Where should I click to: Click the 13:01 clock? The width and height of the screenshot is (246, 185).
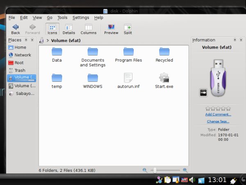pyautogui.click(x=217, y=180)
